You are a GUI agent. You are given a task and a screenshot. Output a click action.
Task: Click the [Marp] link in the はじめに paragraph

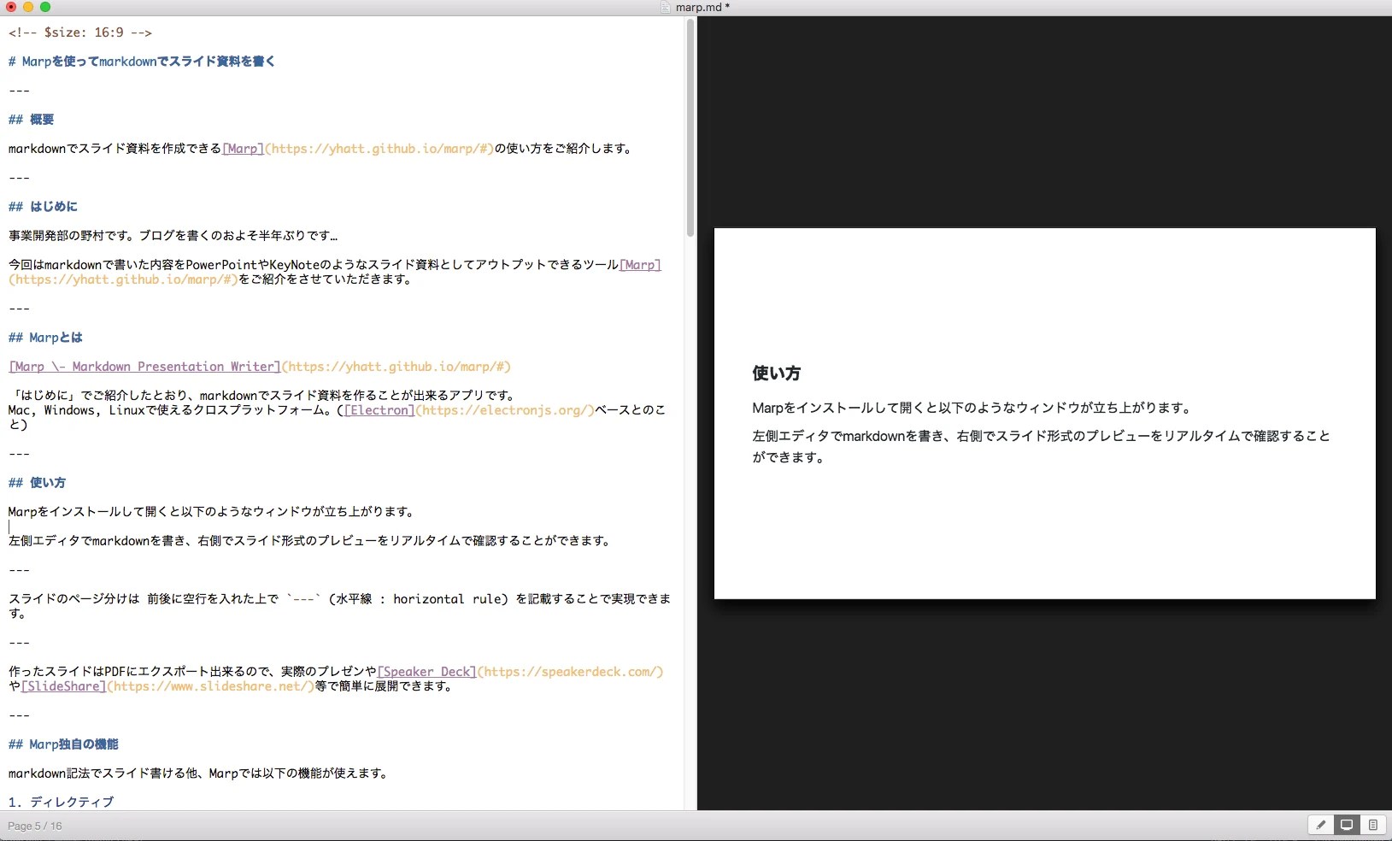tap(640, 265)
